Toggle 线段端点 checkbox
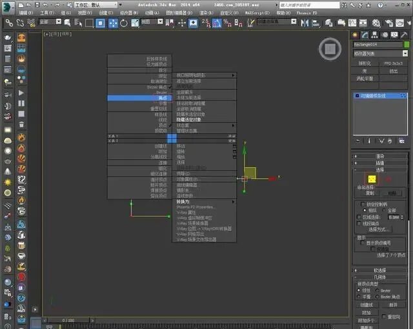The image size is (413, 329). pyautogui.click(x=359, y=223)
